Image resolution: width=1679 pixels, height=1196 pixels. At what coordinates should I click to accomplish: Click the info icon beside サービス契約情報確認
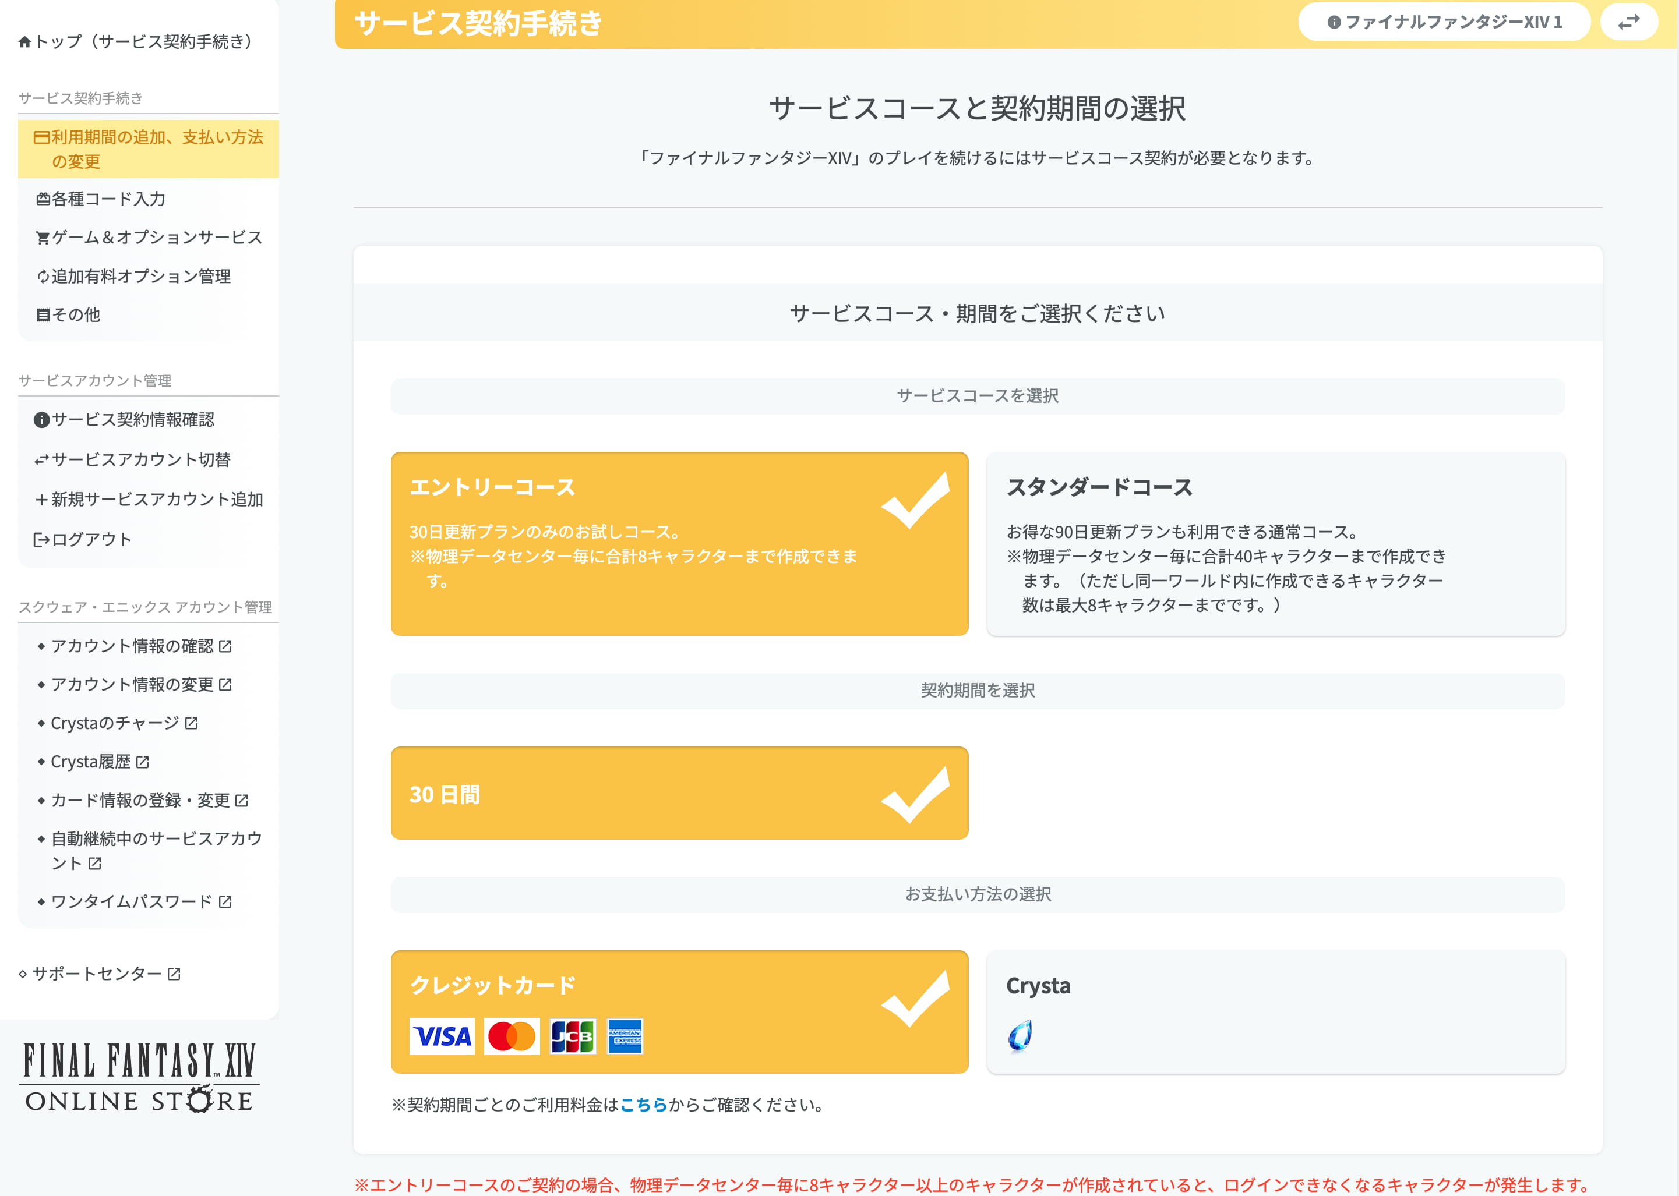click(42, 420)
